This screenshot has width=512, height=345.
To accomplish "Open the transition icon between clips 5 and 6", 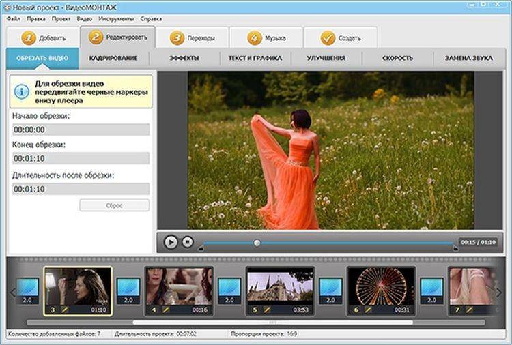I will click(331, 291).
